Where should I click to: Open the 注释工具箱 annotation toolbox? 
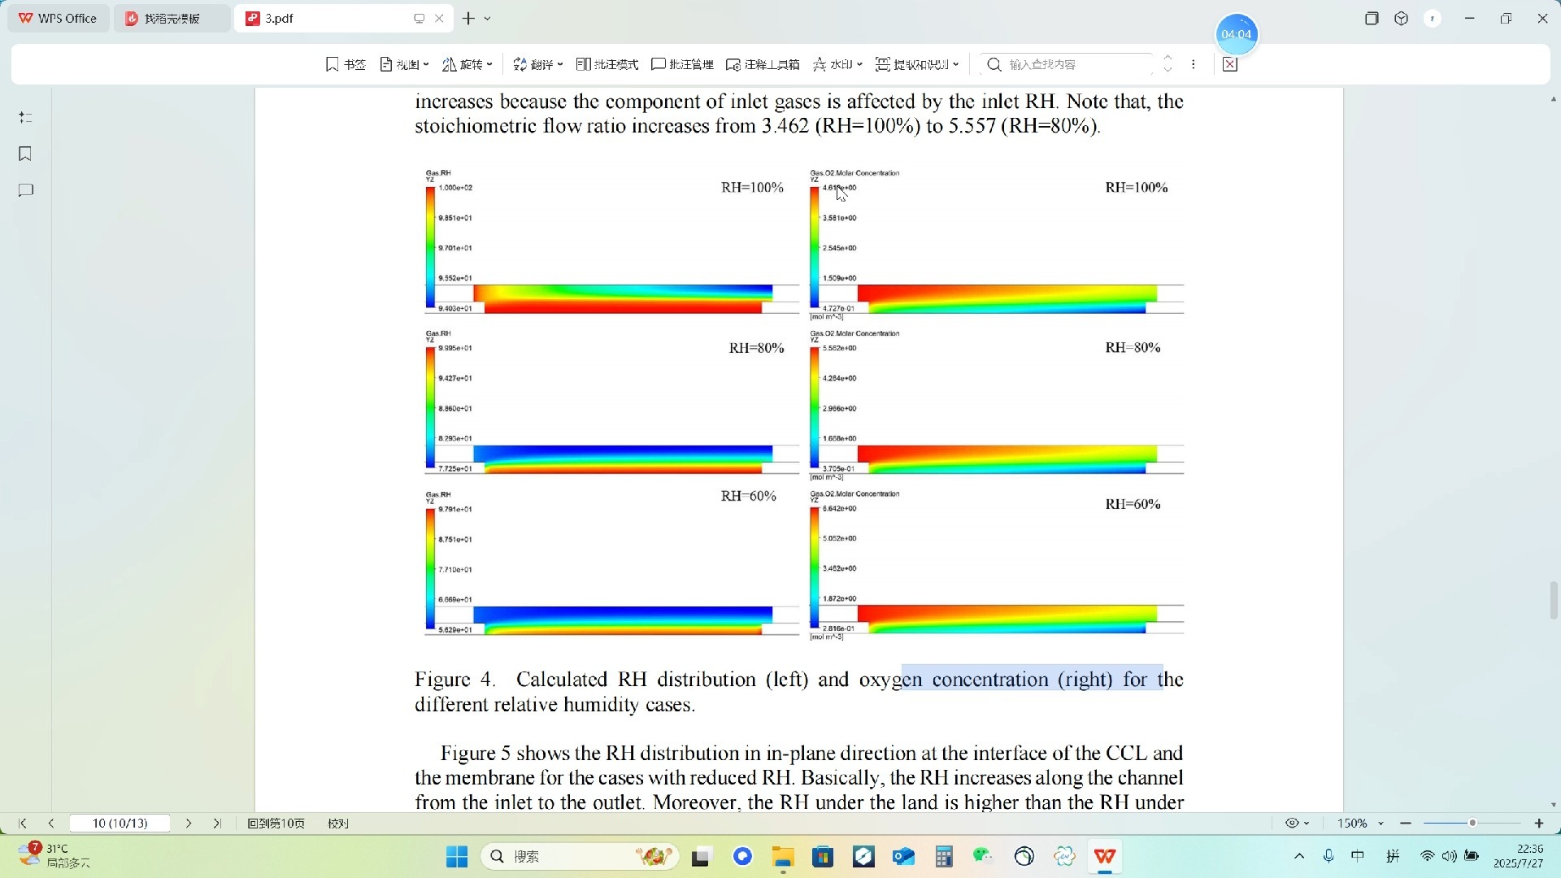coord(763,64)
